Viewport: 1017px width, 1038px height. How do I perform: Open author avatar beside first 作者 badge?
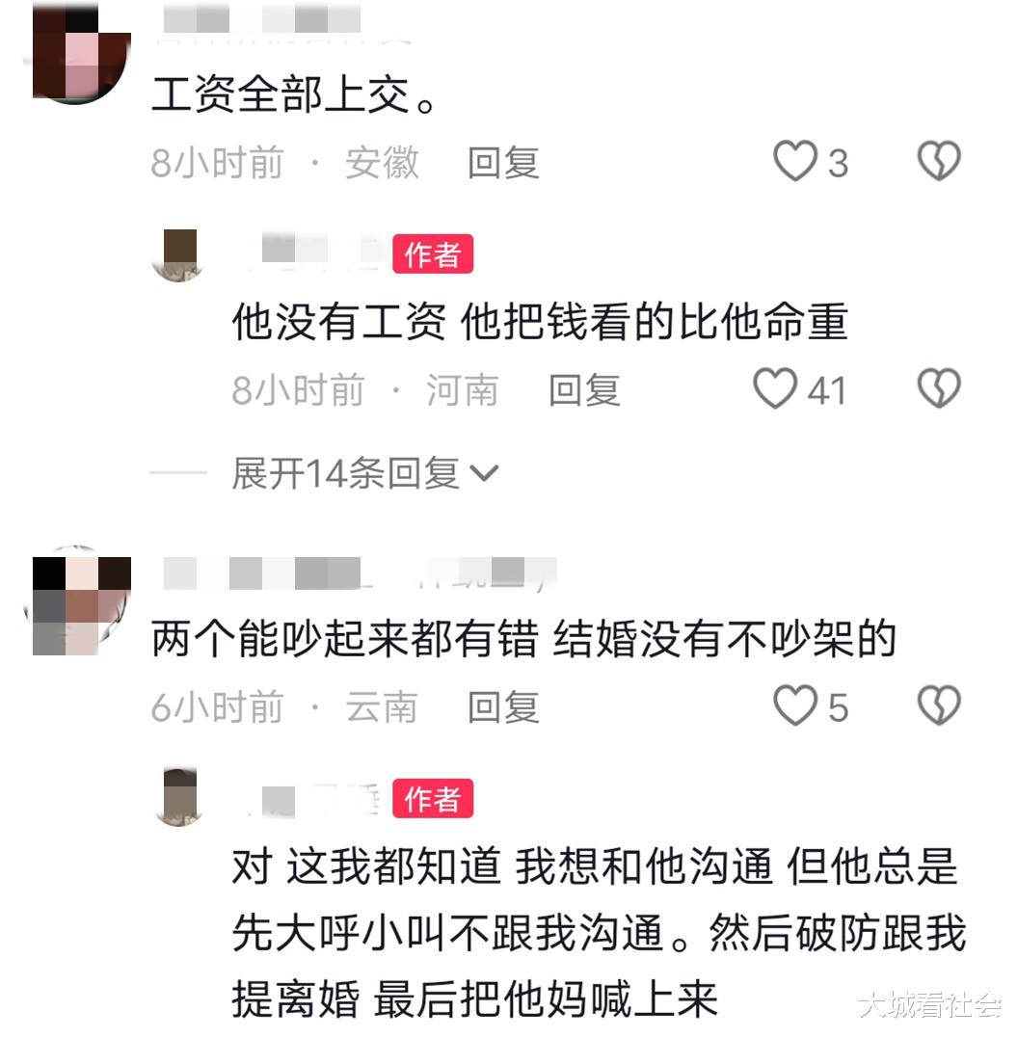click(x=177, y=254)
